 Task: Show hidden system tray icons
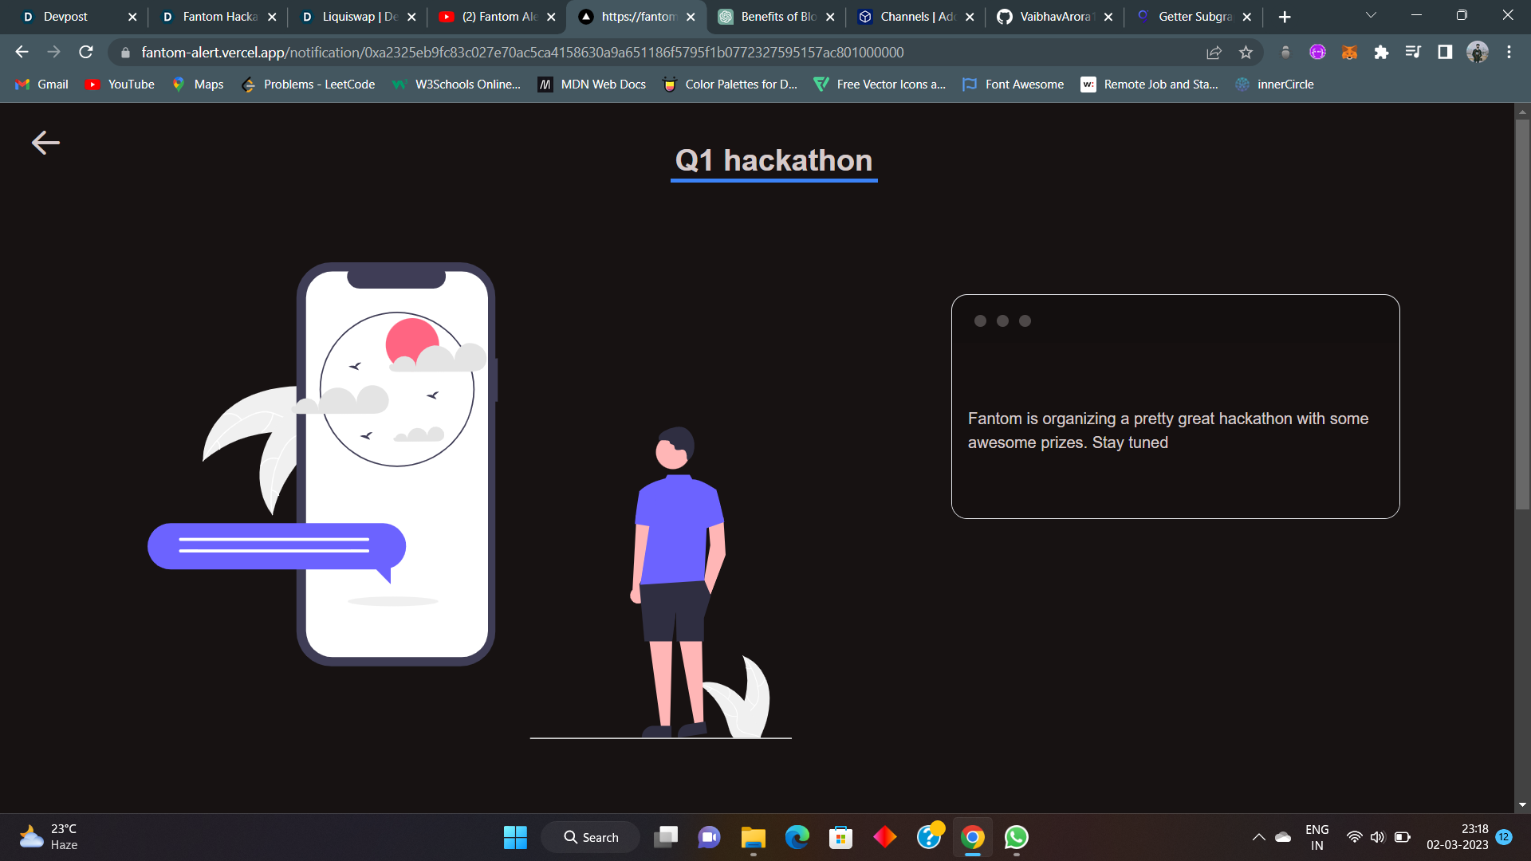click(x=1258, y=837)
